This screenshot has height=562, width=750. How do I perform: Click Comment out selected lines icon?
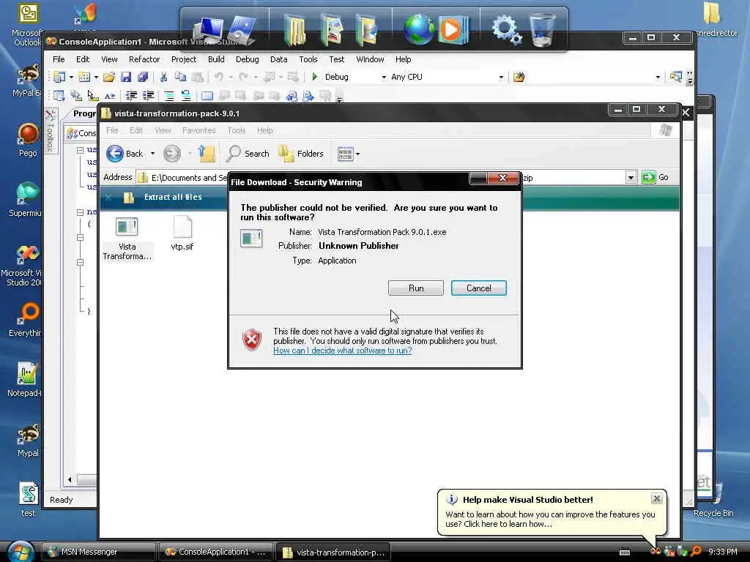pyautogui.click(x=169, y=96)
